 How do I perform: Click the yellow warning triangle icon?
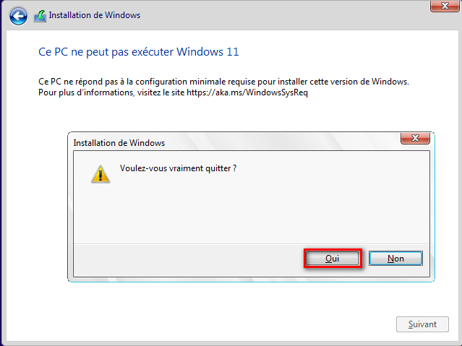[x=100, y=173]
